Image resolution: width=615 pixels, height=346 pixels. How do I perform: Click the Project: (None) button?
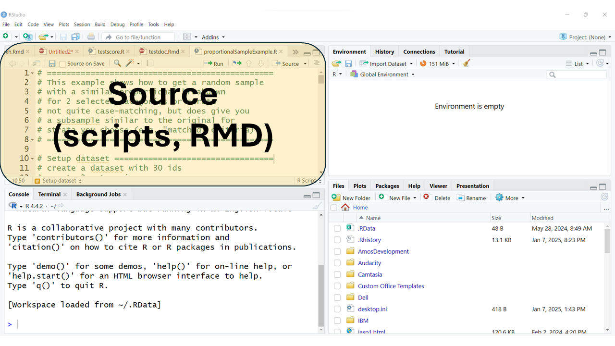coord(585,37)
